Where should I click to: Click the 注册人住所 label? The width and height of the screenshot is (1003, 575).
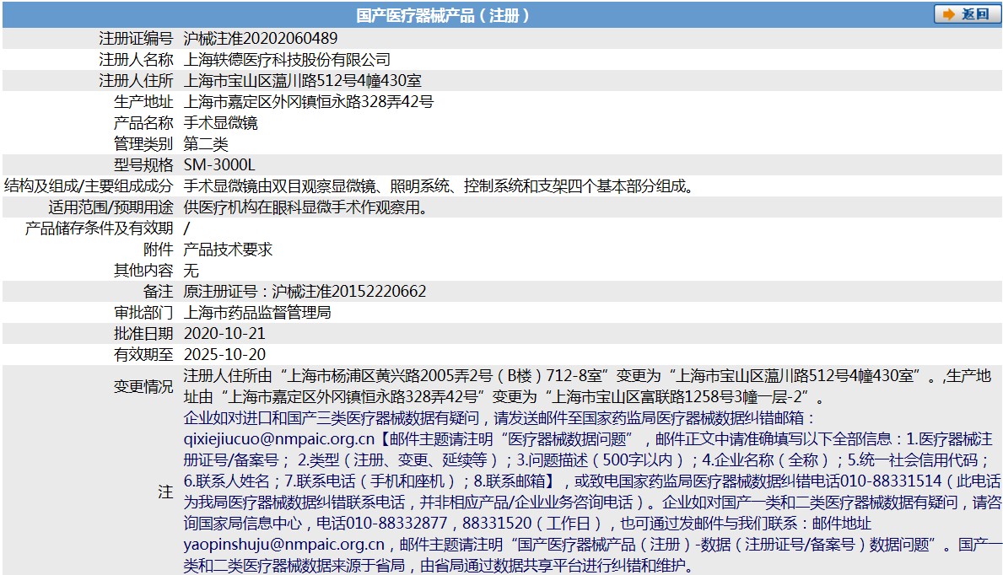[x=136, y=81]
